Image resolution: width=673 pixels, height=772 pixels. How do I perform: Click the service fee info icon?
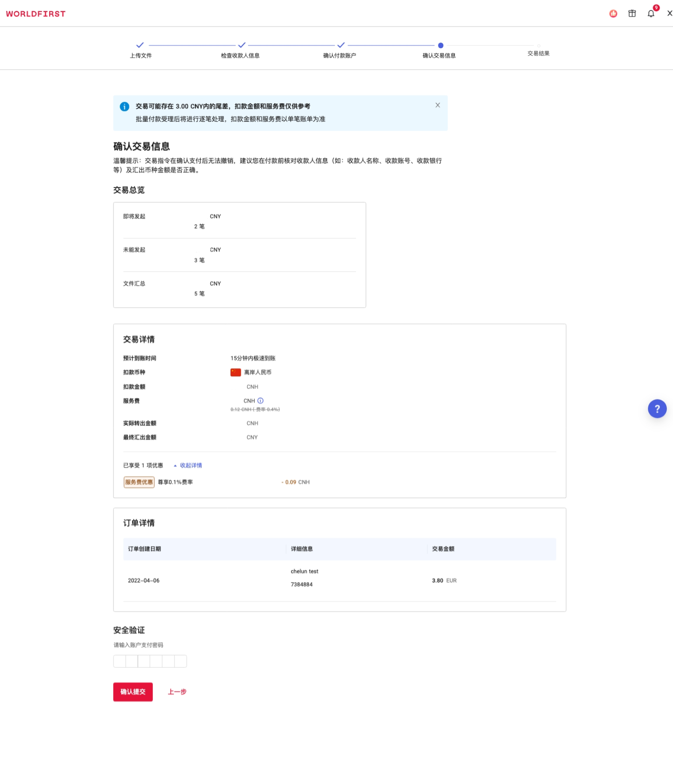(260, 401)
